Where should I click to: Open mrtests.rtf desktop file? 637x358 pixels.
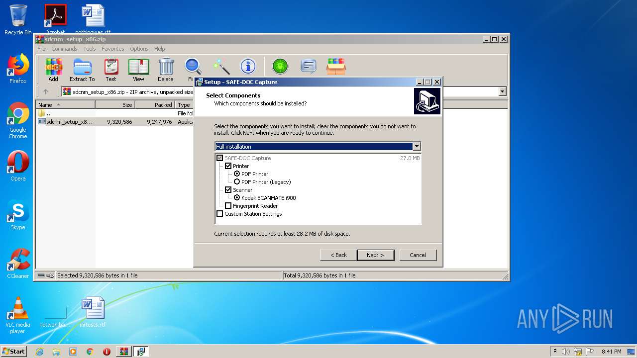coord(93,312)
